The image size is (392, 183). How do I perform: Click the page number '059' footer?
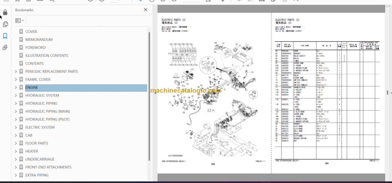point(213,164)
